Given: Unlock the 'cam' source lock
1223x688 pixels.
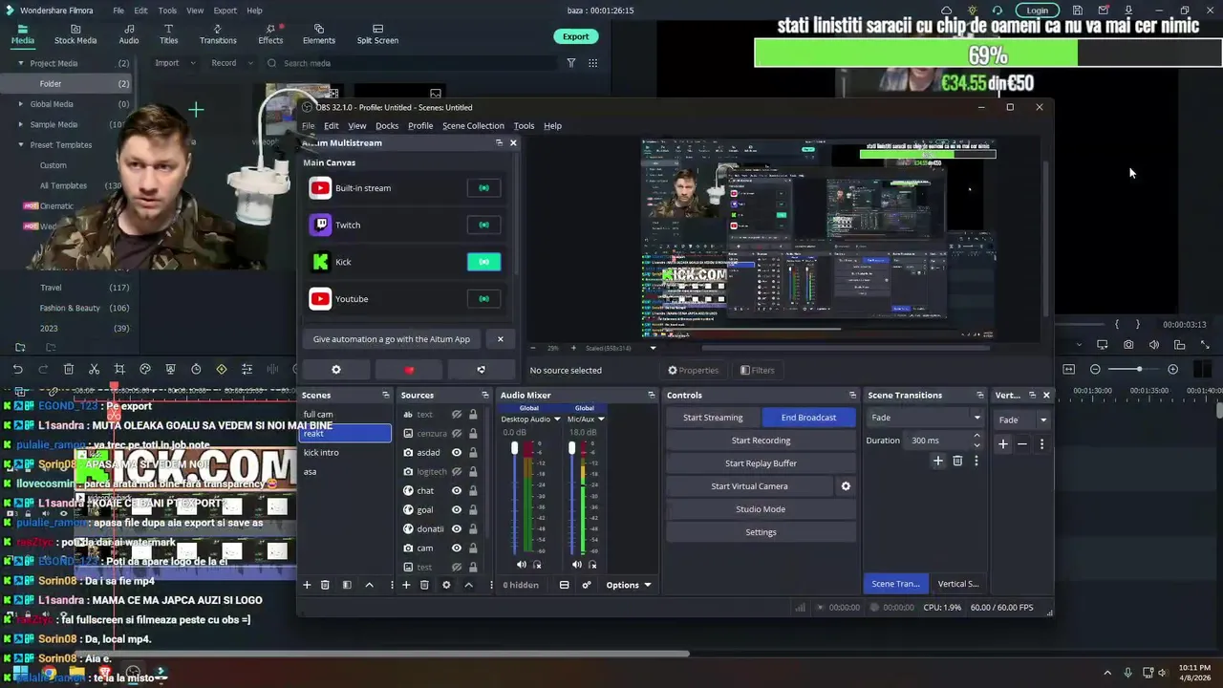Looking at the screenshot, I should coord(473,548).
